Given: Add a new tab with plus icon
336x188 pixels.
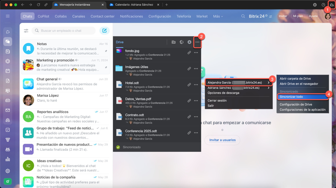Looking at the screenshot, I should [166, 5].
